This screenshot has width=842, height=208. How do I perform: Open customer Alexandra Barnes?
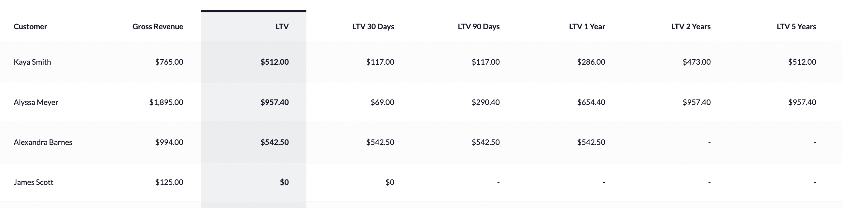(x=43, y=142)
